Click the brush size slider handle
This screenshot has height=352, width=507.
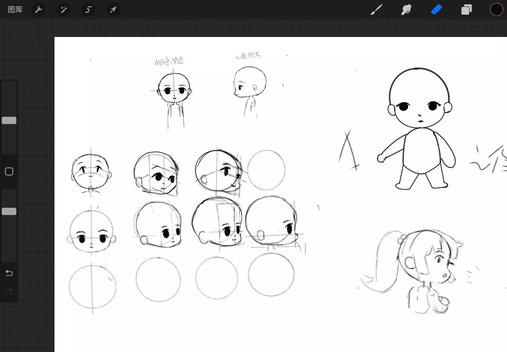[x=9, y=120]
